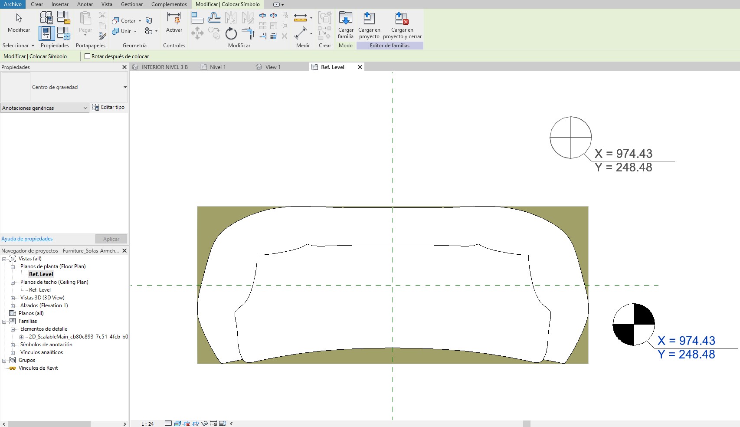Click the Offset tool icon
The width and height of the screenshot is (740, 427).
tap(214, 18)
